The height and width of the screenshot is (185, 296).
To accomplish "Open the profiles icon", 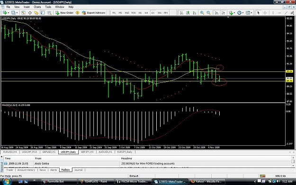I will [13, 13].
